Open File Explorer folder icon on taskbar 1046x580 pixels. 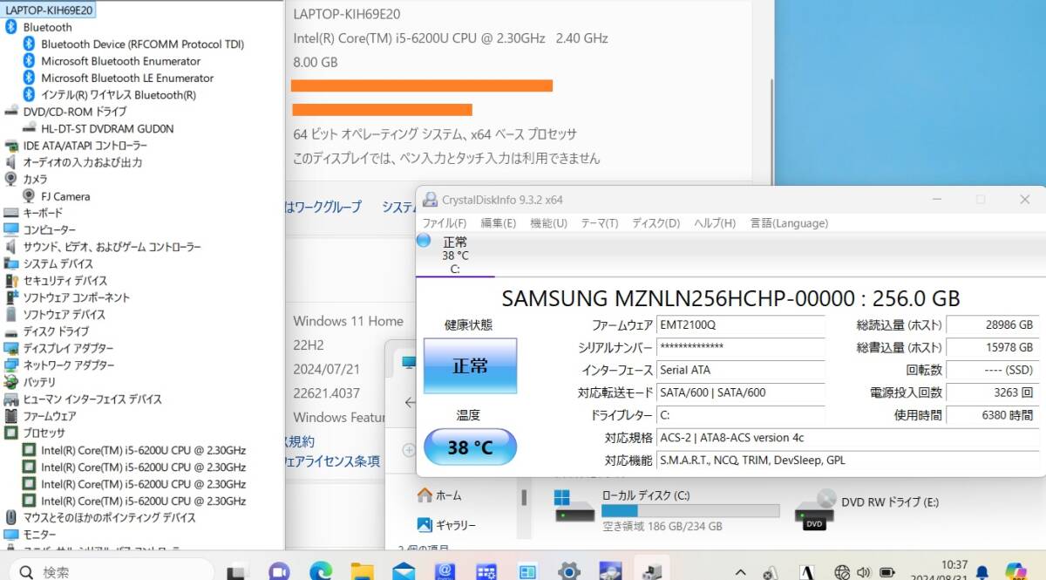pyautogui.click(x=362, y=571)
